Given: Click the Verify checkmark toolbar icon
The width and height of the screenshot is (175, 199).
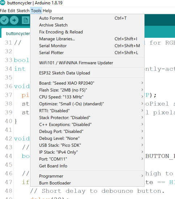Looking at the screenshot, I should [4, 20].
